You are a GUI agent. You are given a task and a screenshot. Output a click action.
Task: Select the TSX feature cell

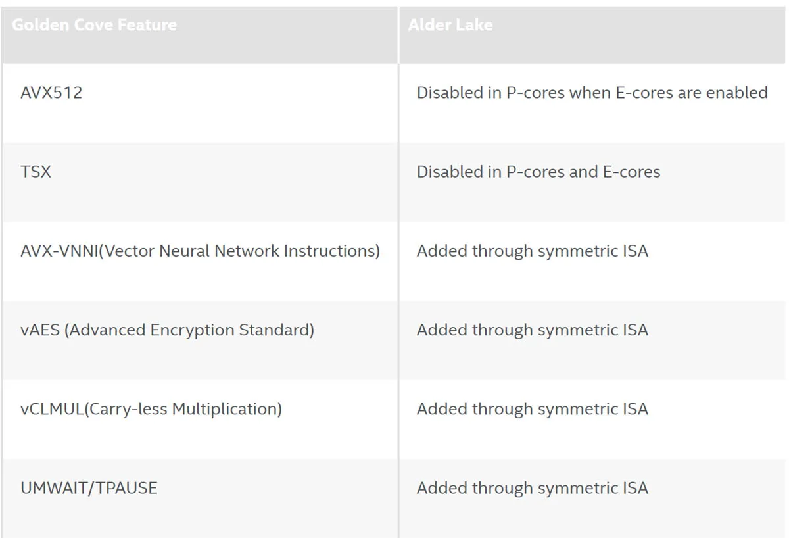pos(199,182)
